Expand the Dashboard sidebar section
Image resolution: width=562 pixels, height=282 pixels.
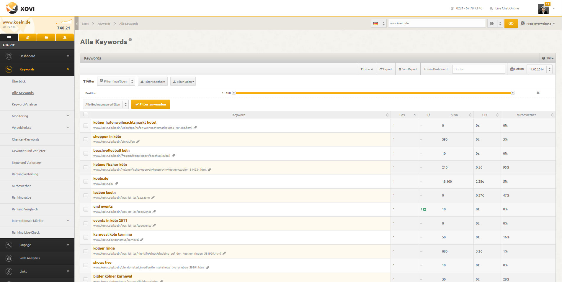[x=68, y=56]
